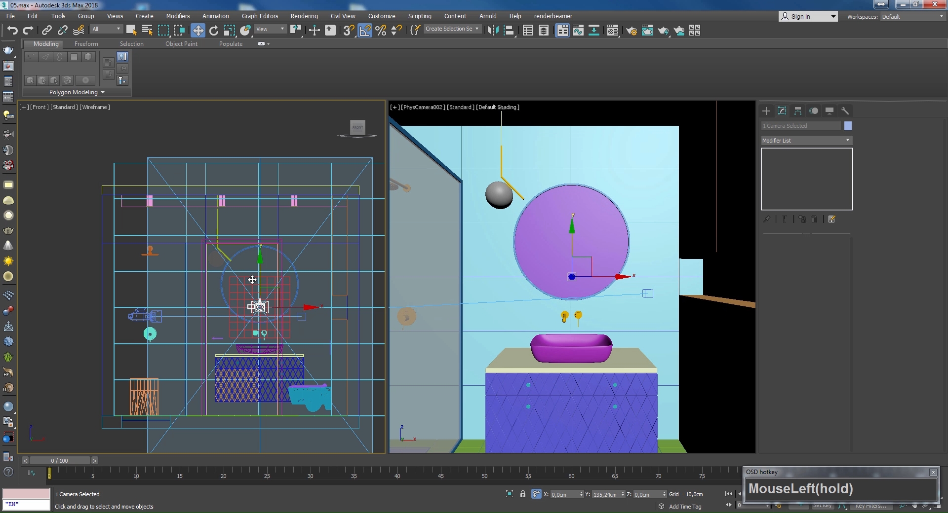
Task: Click the Undo arrow icon
Action: pyautogui.click(x=12, y=31)
